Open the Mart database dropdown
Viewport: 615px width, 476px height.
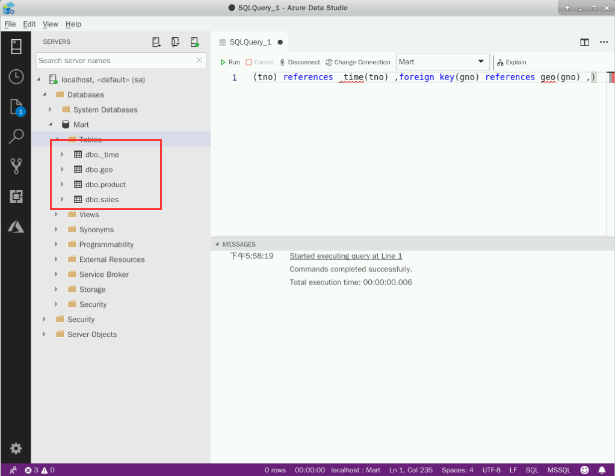coord(443,62)
